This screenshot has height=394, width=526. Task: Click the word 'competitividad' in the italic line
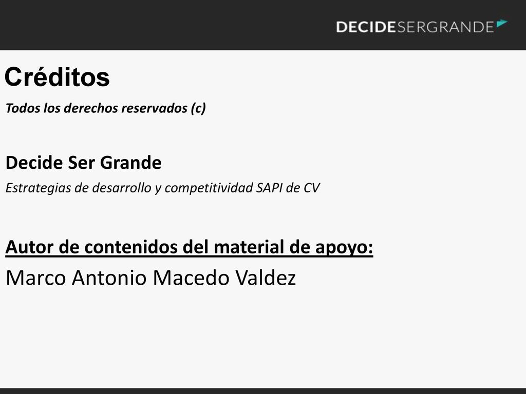[x=209, y=188]
